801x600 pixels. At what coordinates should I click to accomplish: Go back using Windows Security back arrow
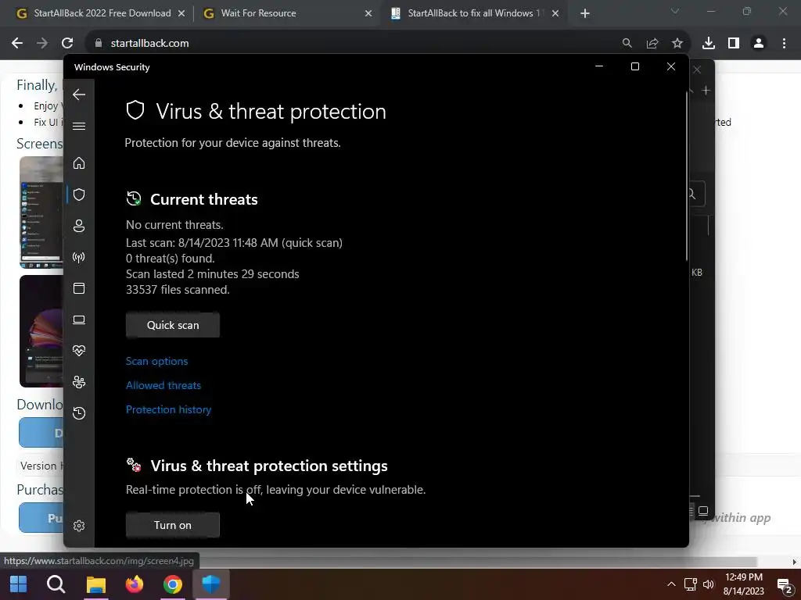79,95
